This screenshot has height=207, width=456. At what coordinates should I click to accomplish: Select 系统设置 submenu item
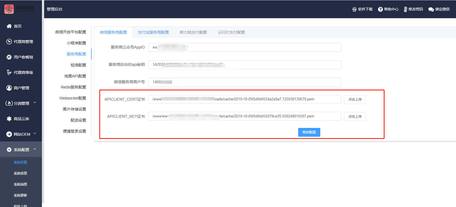(x=20, y=162)
